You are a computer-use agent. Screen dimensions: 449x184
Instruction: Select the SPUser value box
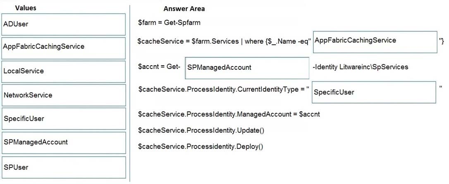[x=63, y=167]
